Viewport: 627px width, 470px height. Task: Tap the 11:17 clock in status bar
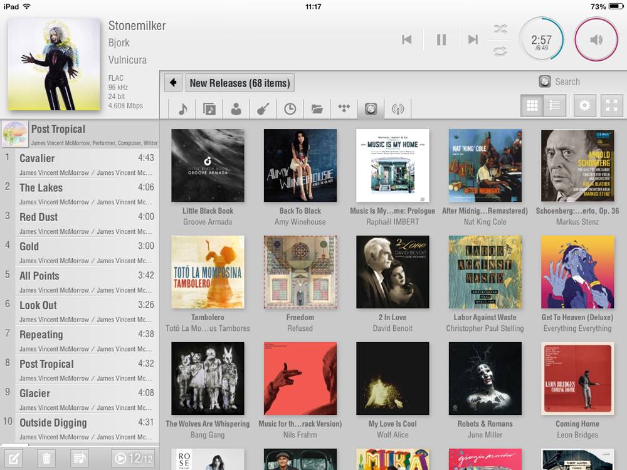click(x=313, y=6)
